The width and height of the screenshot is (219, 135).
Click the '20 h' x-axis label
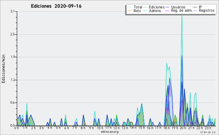[x=183, y=128]
